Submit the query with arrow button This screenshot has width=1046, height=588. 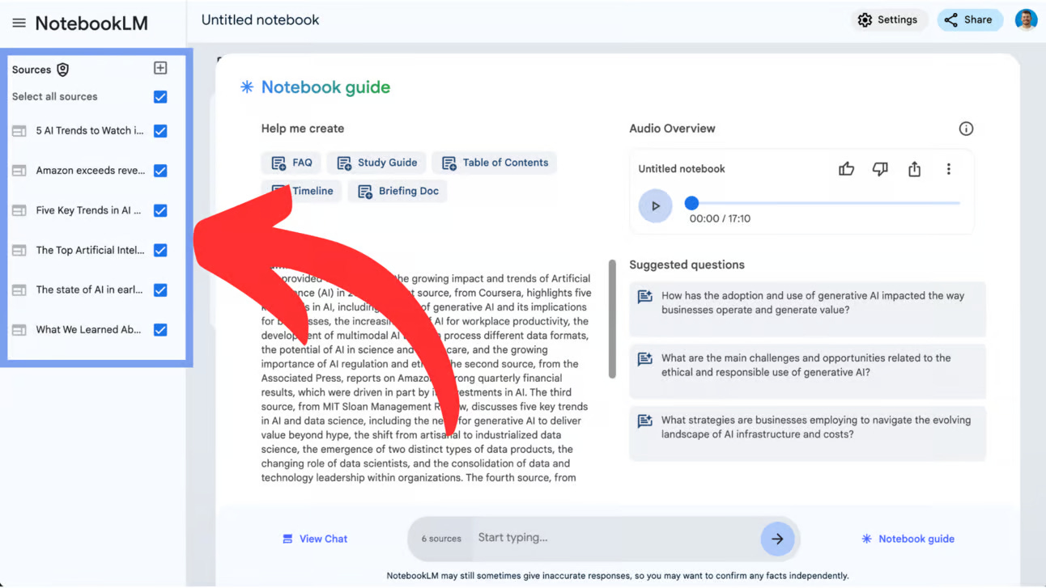[777, 539]
